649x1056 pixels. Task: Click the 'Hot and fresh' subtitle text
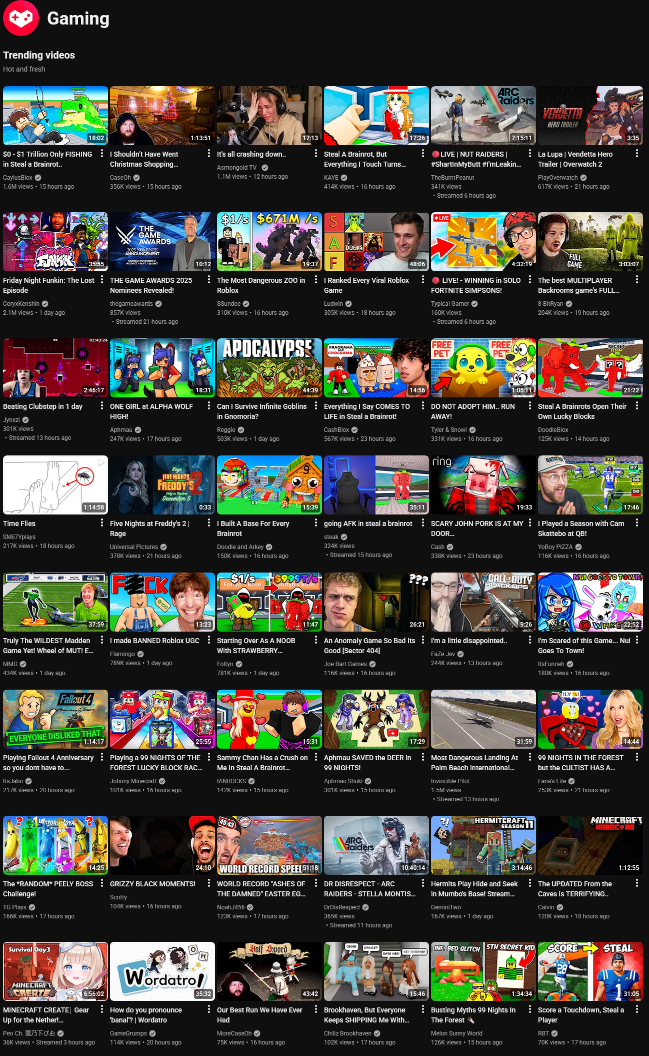(24, 69)
